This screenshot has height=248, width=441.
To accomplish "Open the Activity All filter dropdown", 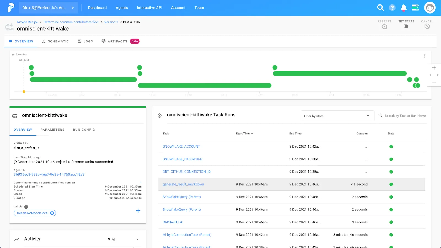I will (123, 239).
